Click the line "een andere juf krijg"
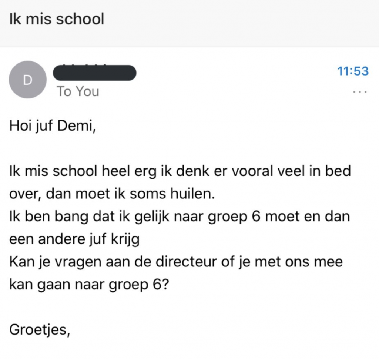The height and width of the screenshot is (359, 379). pyautogui.click(x=74, y=239)
